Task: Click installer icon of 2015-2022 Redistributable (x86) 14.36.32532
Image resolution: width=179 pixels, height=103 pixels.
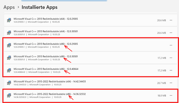Action: [x=9, y=95]
